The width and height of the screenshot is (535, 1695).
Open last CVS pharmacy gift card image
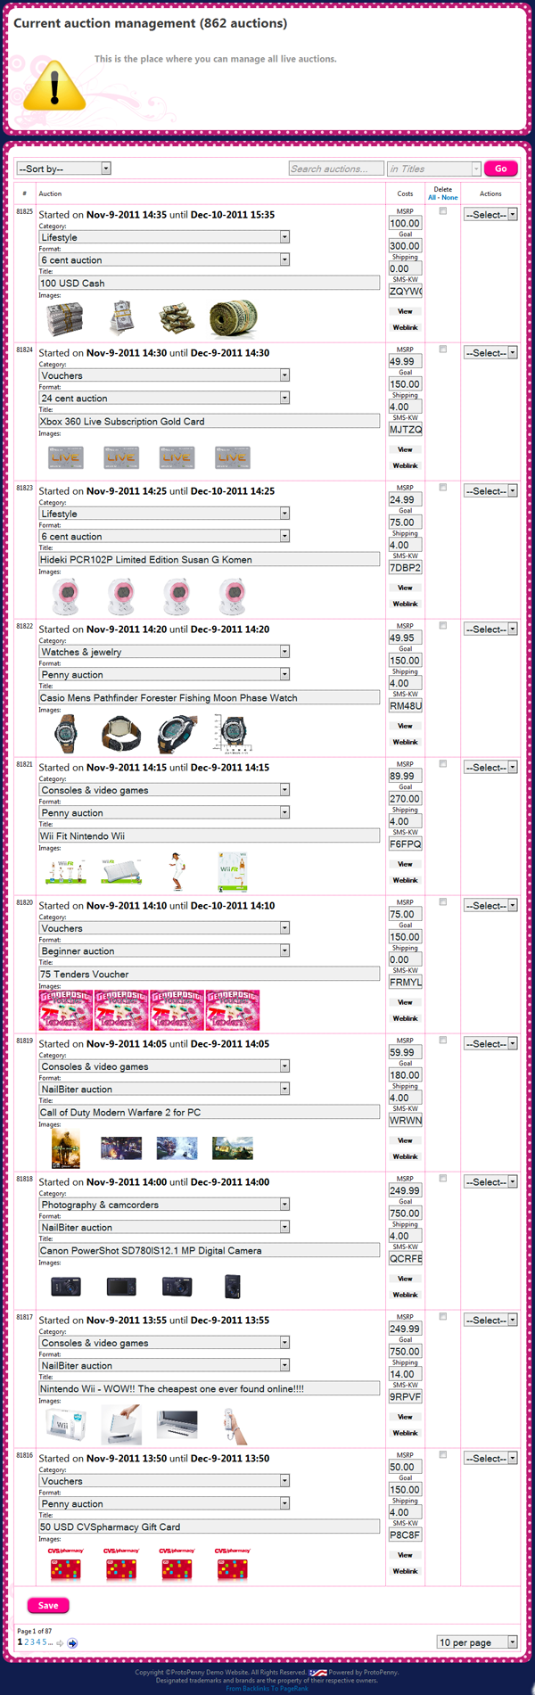[232, 1564]
